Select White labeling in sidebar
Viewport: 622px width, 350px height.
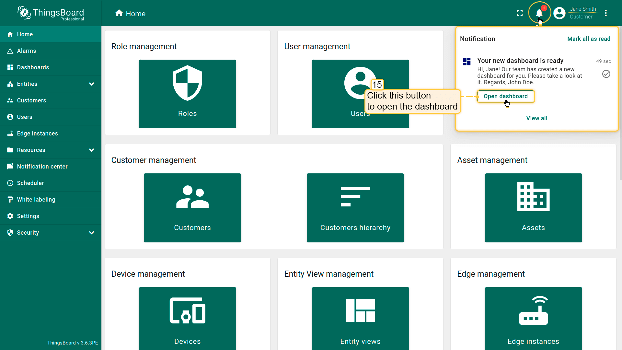(x=36, y=200)
